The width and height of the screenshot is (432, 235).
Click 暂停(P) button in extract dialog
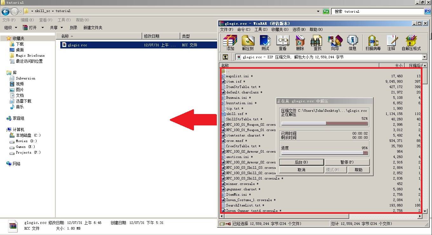347,162
